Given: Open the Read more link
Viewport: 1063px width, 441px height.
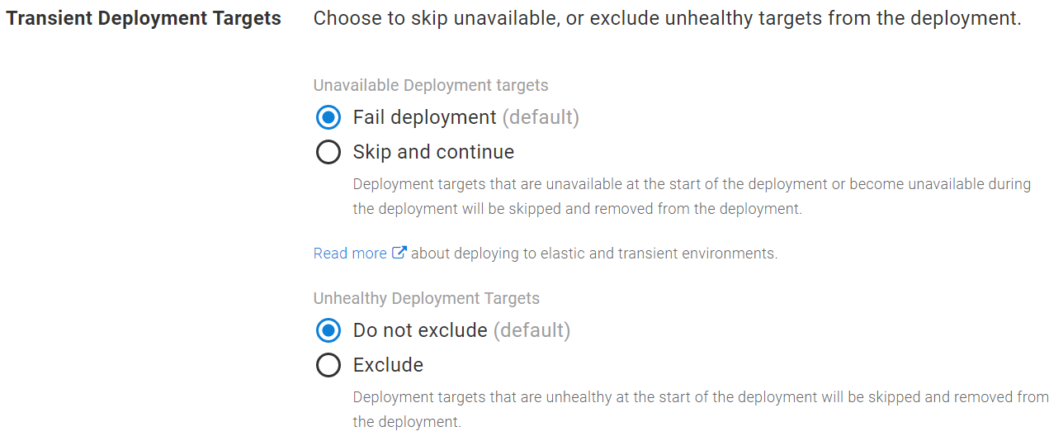Looking at the screenshot, I should click(350, 254).
